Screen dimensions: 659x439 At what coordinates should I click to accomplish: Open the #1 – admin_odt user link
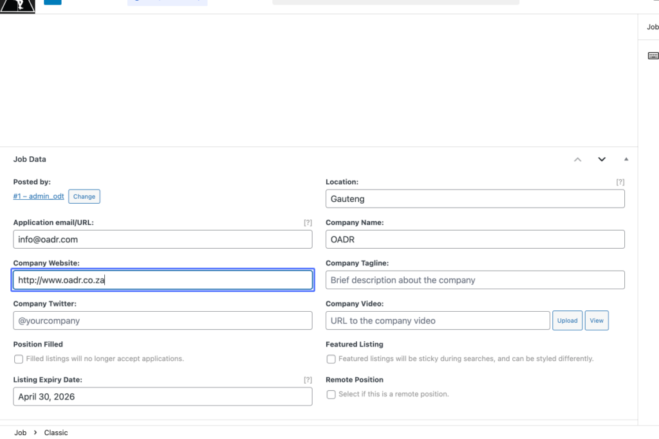click(x=39, y=196)
